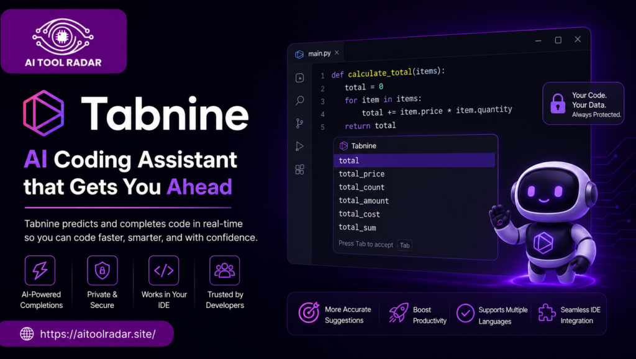Screen dimensions: 636x359
Task: Click code line 1 'def calculate_total(items):'
Action: (388, 73)
